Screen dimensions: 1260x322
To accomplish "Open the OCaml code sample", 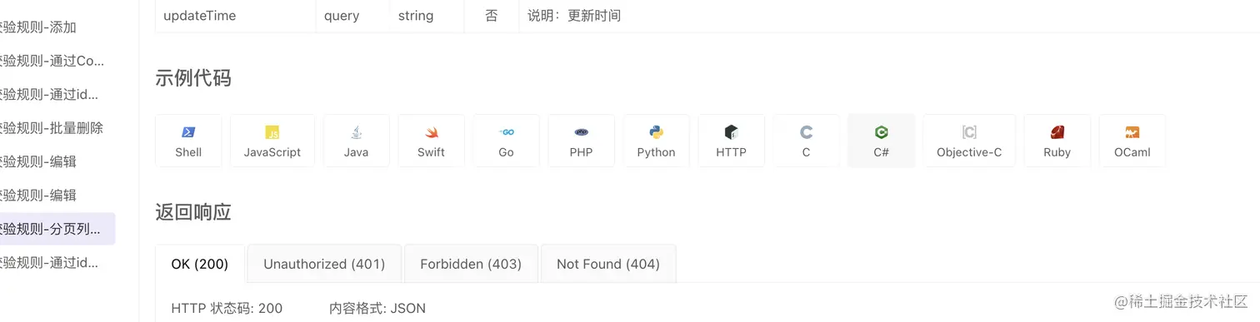I will (x=1132, y=141).
